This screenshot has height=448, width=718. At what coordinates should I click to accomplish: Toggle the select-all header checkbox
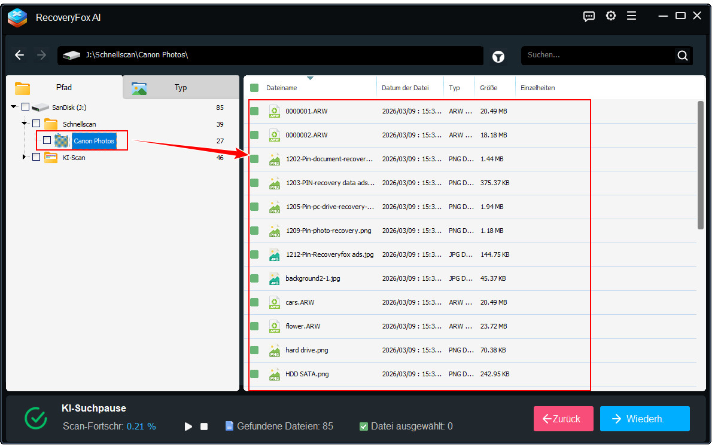tap(254, 88)
